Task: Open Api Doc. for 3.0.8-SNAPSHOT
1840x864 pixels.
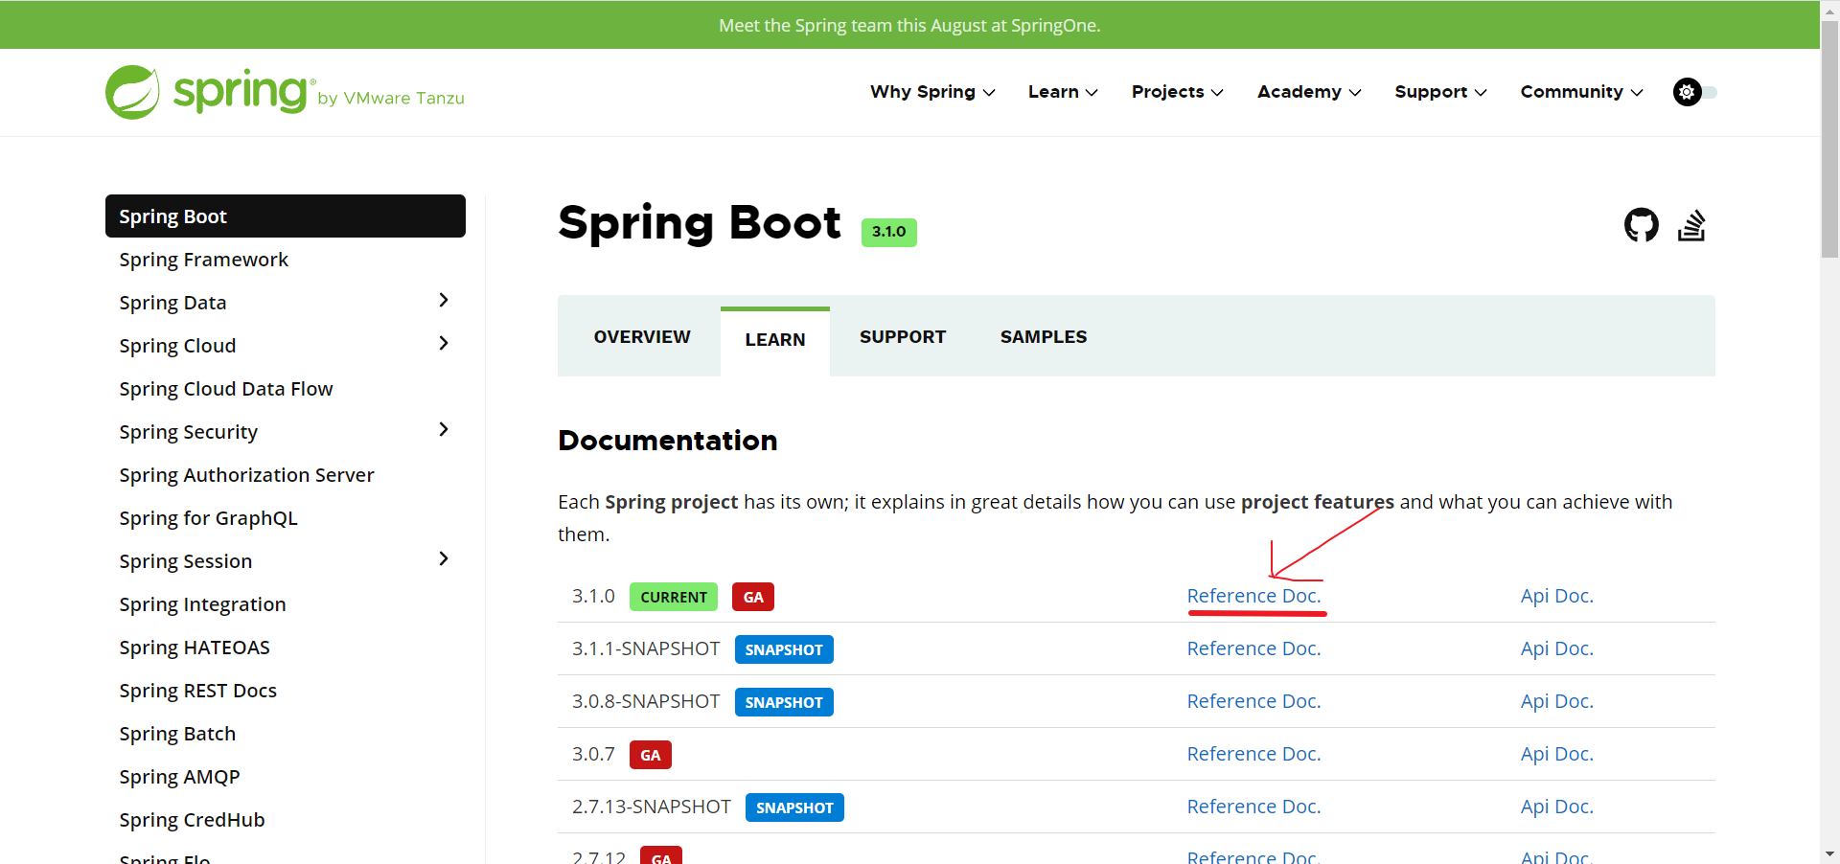Action: (1556, 701)
